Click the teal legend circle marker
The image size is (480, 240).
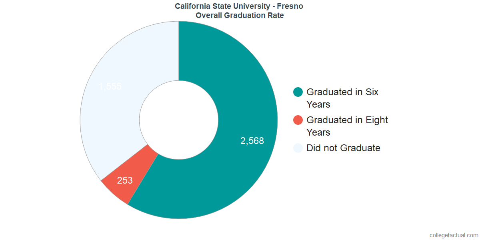click(x=298, y=92)
